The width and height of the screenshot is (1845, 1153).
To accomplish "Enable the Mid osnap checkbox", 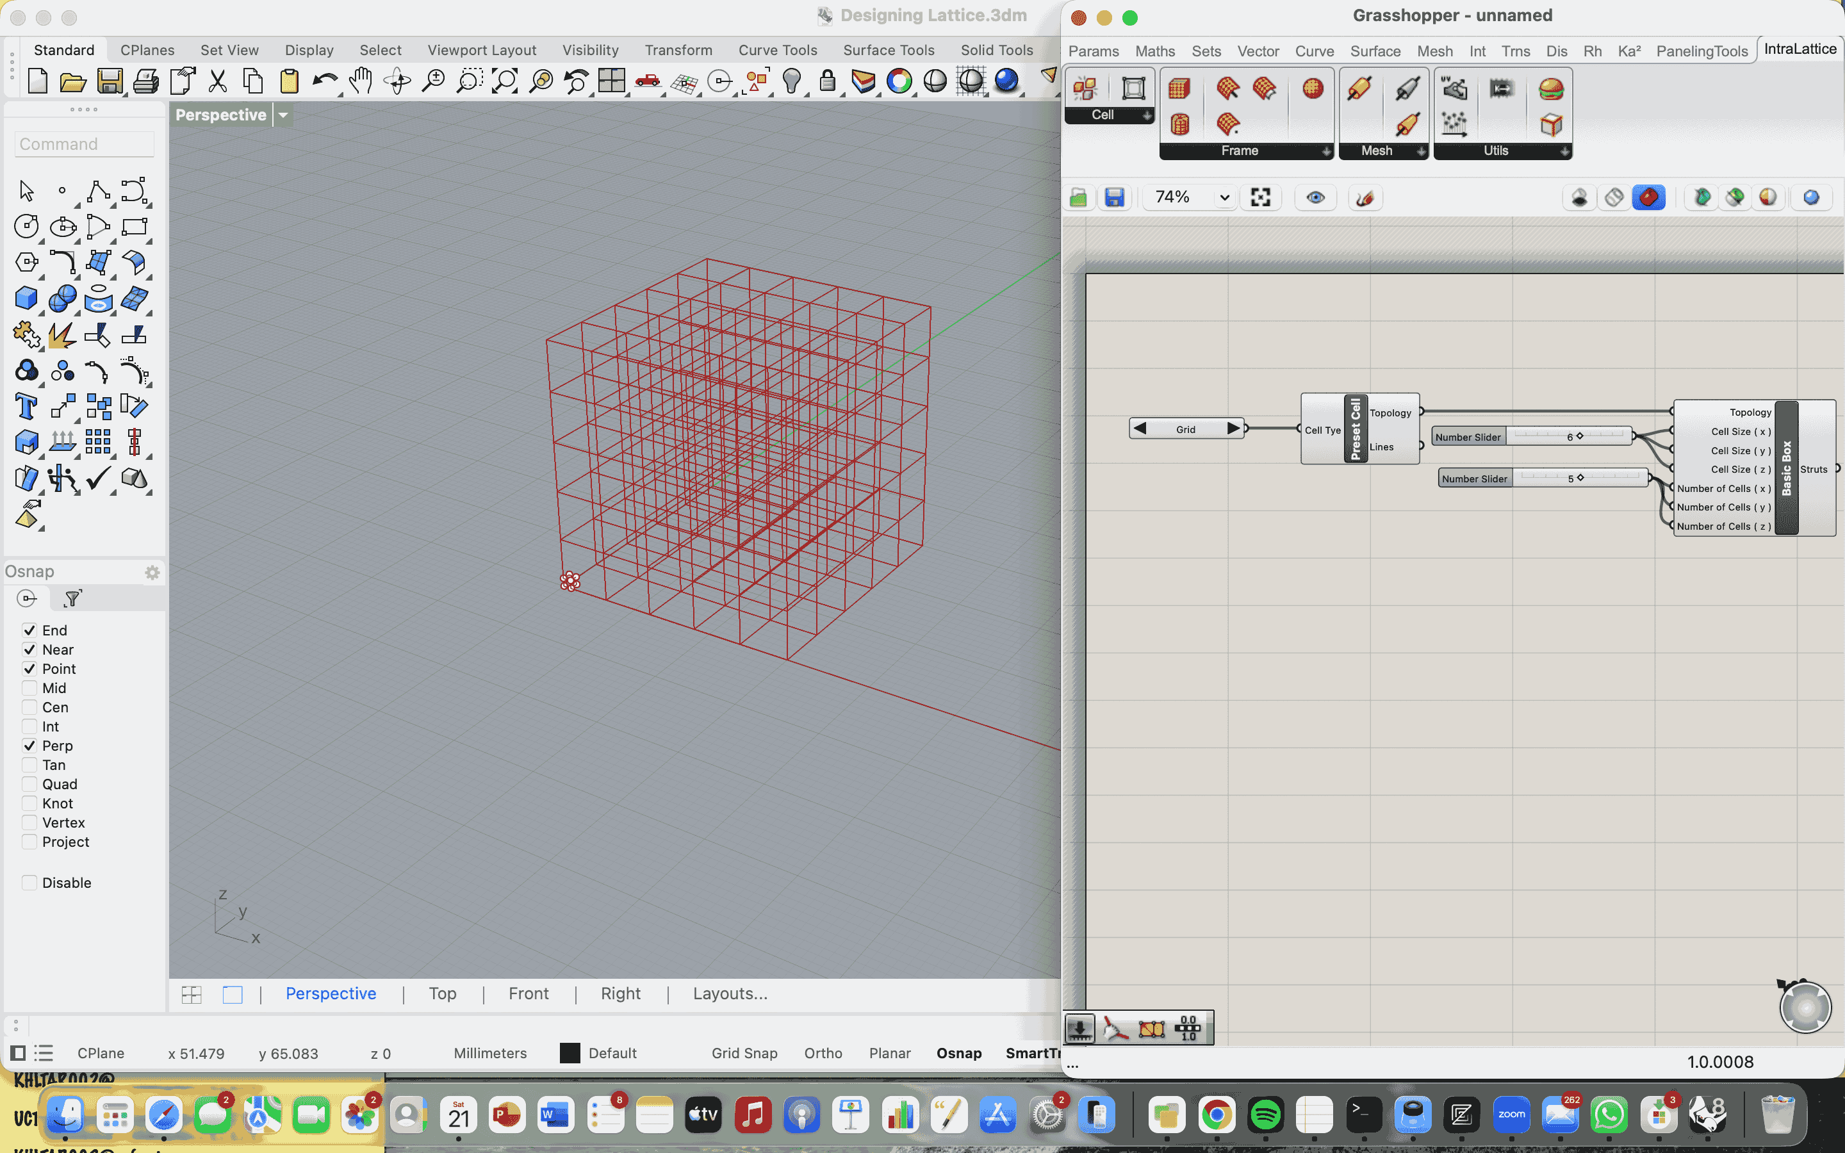I will click(x=29, y=688).
